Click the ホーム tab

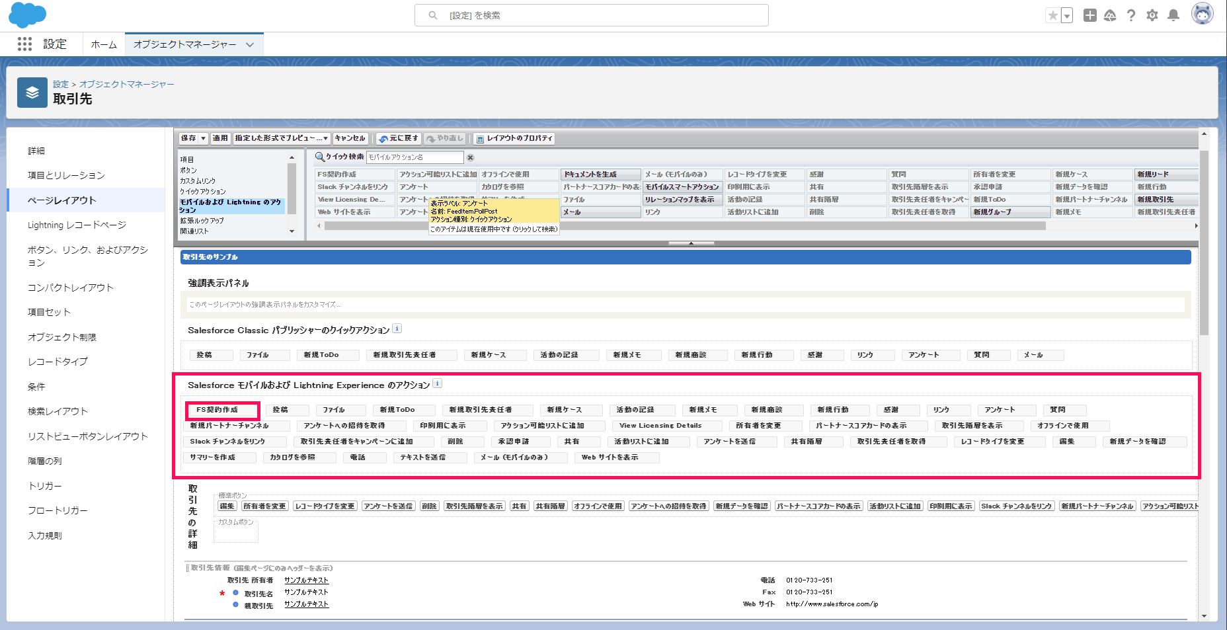[104, 44]
